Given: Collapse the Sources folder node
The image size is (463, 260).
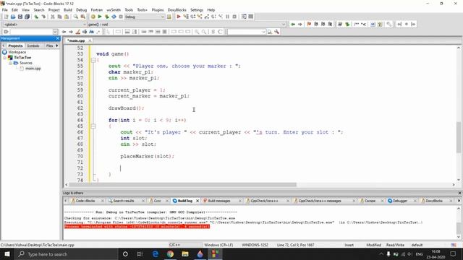Looking at the screenshot, I should point(10,63).
